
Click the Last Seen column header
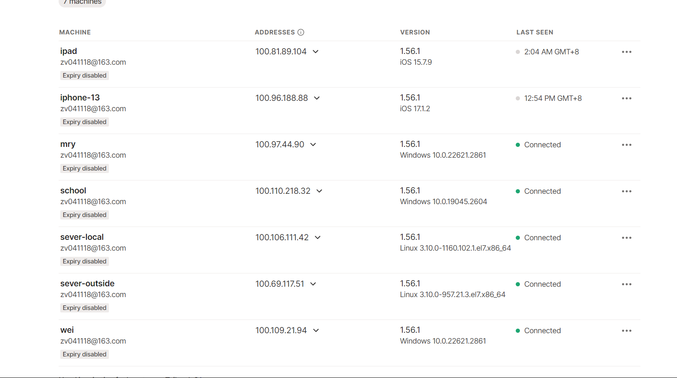point(534,32)
